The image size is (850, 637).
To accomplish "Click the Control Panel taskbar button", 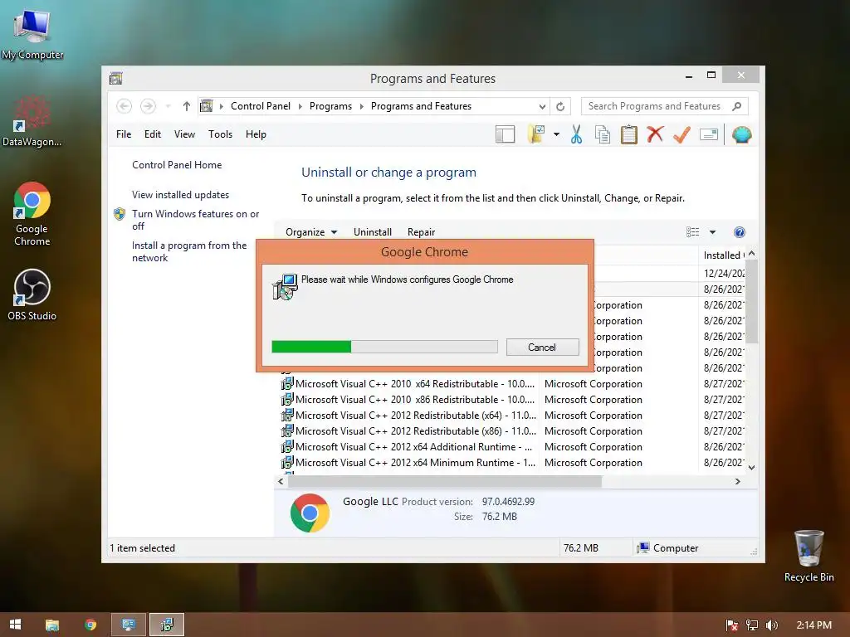I will (x=129, y=625).
